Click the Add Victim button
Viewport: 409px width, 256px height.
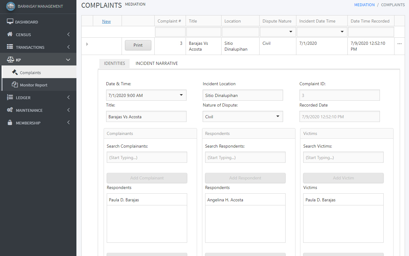pos(343,178)
